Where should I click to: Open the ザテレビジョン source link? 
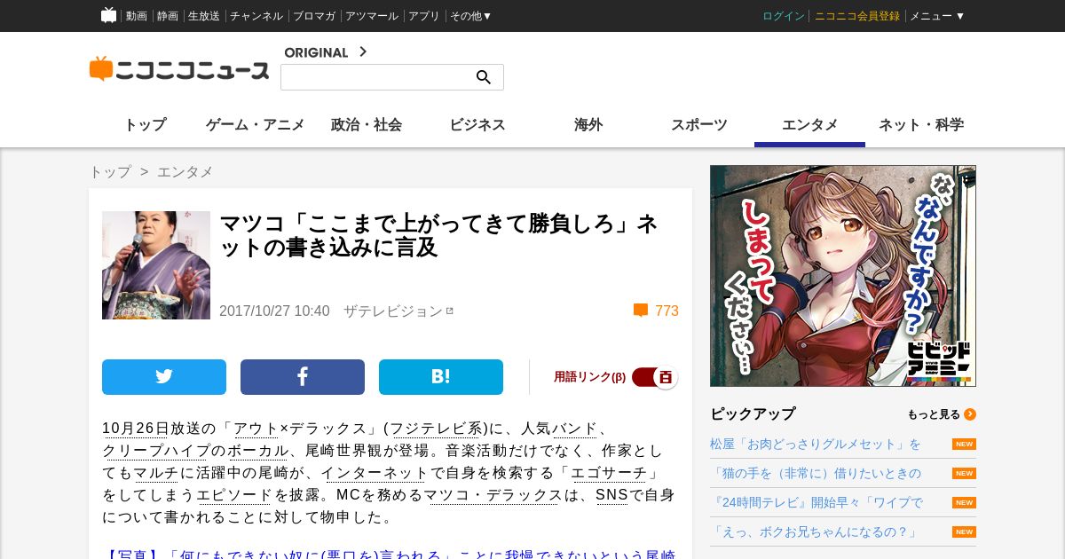coord(393,311)
